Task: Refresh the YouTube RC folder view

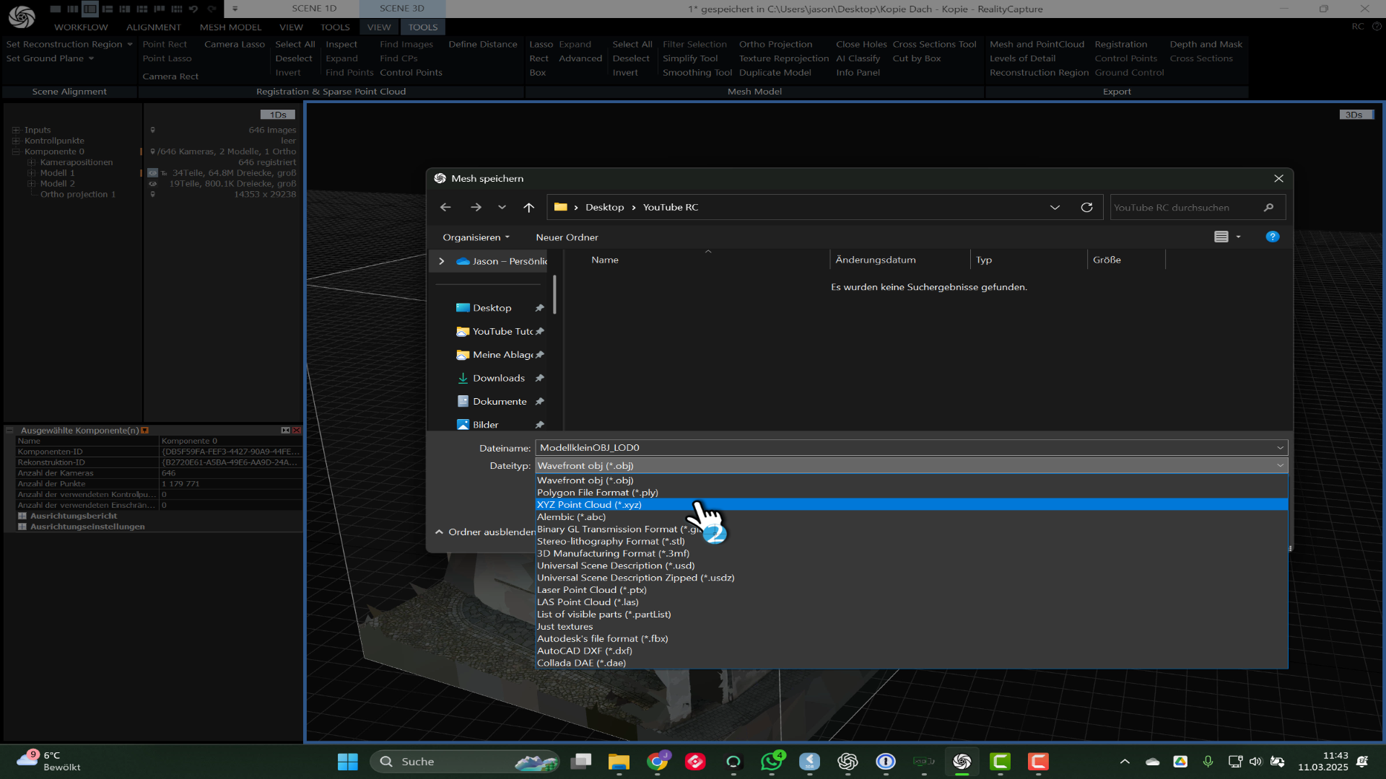Action: pyautogui.click(x=1086, y=207)
